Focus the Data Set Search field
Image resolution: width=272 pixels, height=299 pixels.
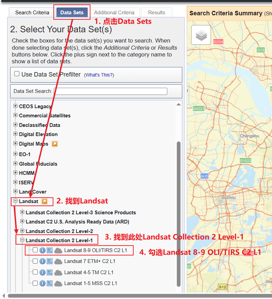point(111,91)
